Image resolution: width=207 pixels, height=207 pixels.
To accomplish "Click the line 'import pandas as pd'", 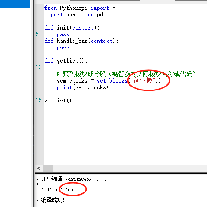I will pyautogui.click(x=74, y=15).
